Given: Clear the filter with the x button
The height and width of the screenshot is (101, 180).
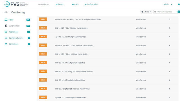Looking at the screenshot, I should (179, 12).
